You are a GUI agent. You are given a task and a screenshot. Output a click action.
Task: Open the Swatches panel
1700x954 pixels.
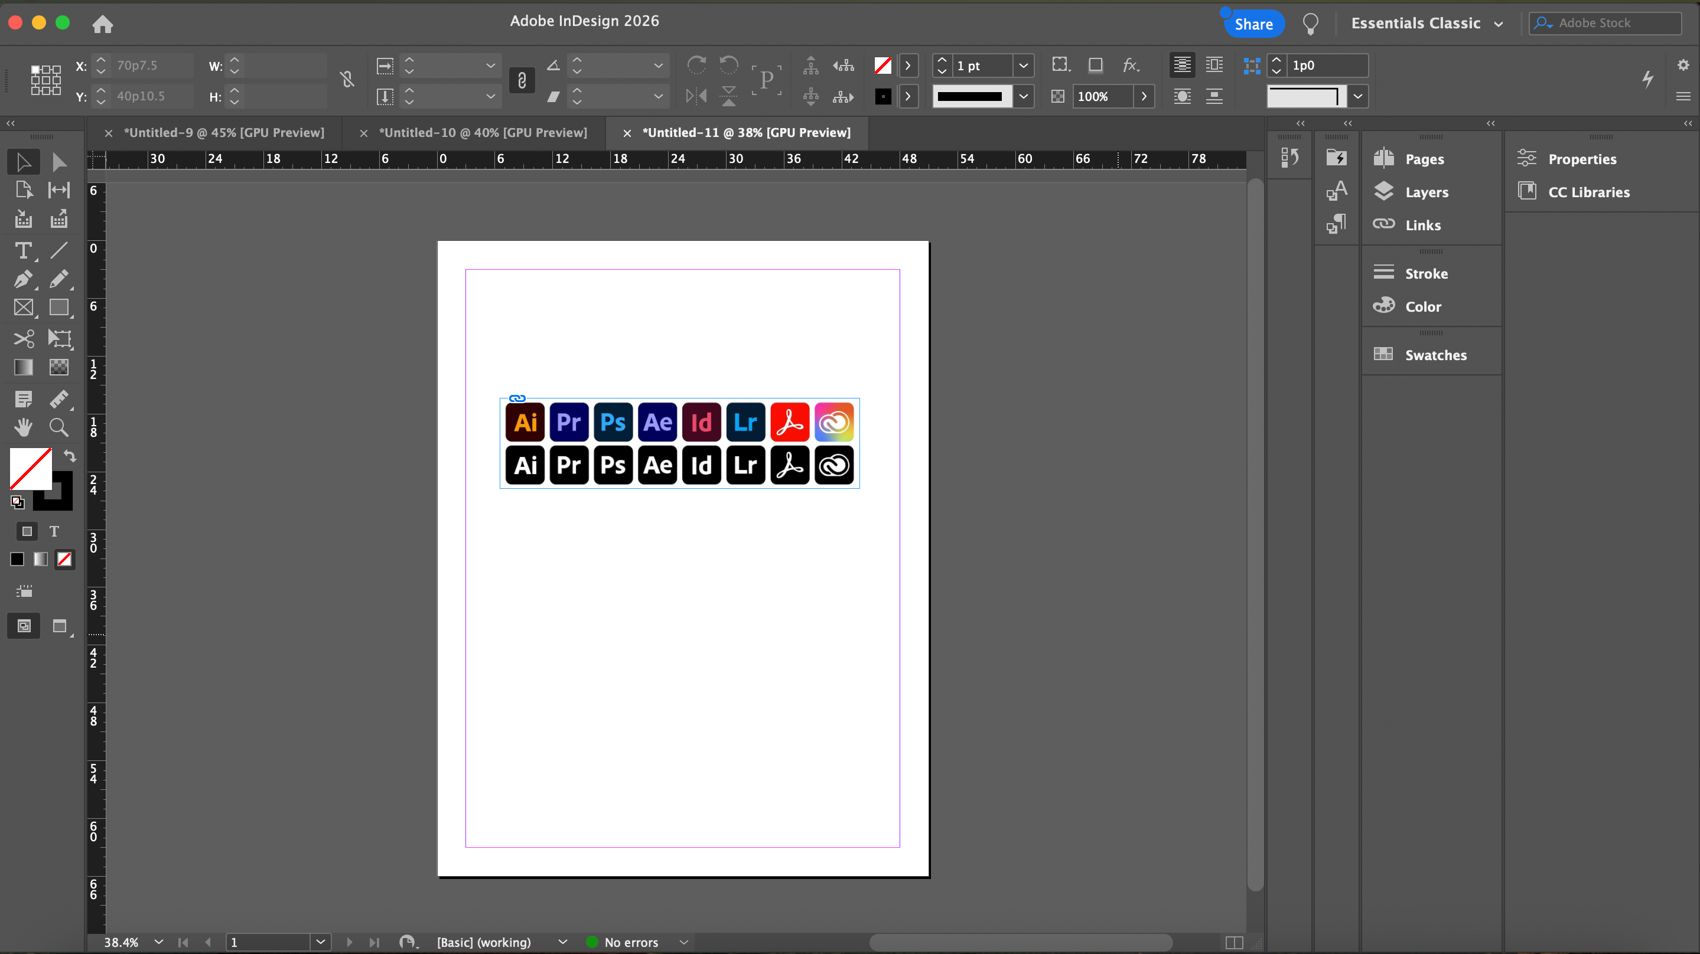[1435, 355]
